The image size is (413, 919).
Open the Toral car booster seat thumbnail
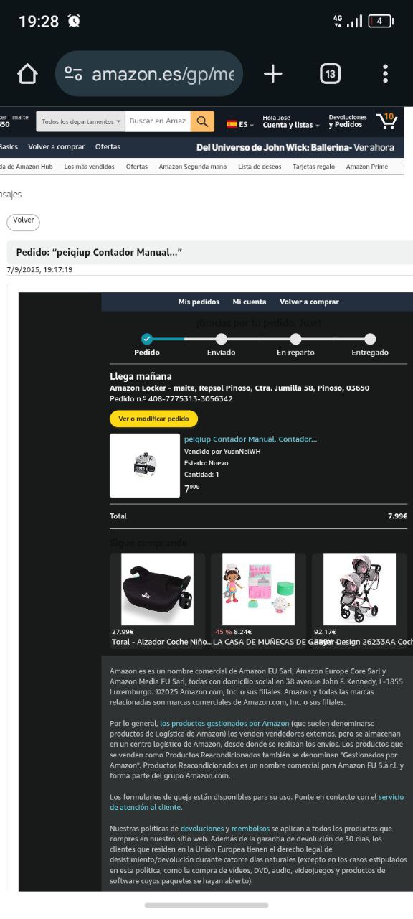pyautogui.click(x=157, y=589)
